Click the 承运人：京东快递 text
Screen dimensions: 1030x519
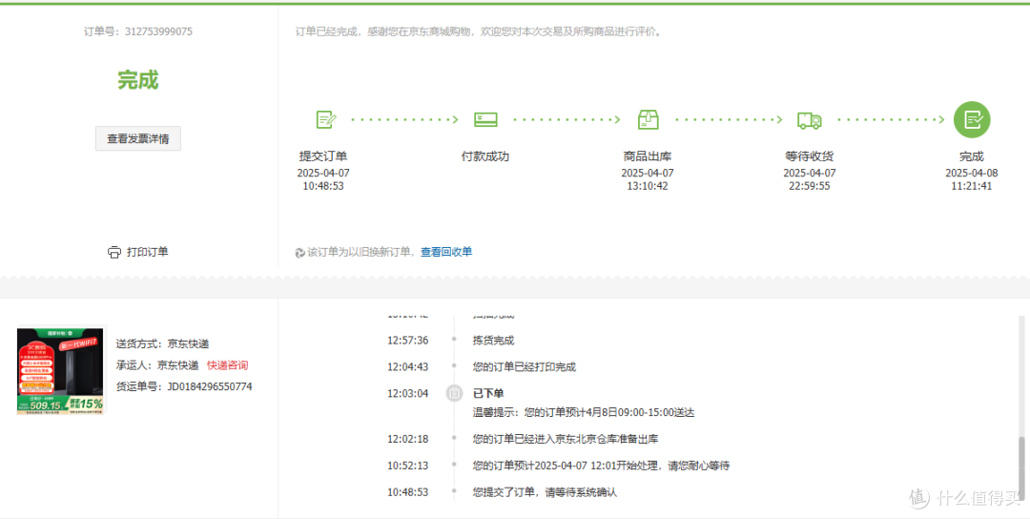(x=157, y=365)
